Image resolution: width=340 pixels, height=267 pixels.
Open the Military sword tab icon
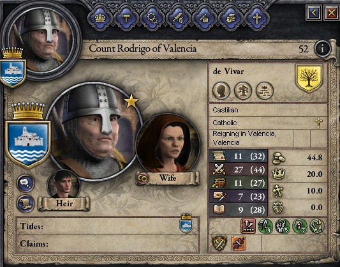point(179,19)
